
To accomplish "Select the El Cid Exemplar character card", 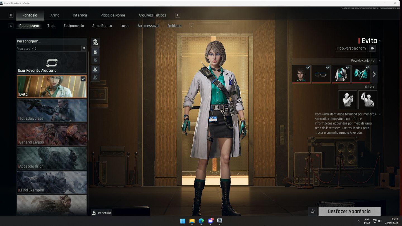I will [52, 182].
